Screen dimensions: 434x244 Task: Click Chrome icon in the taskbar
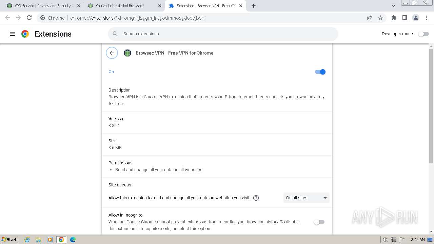(61, 240)
